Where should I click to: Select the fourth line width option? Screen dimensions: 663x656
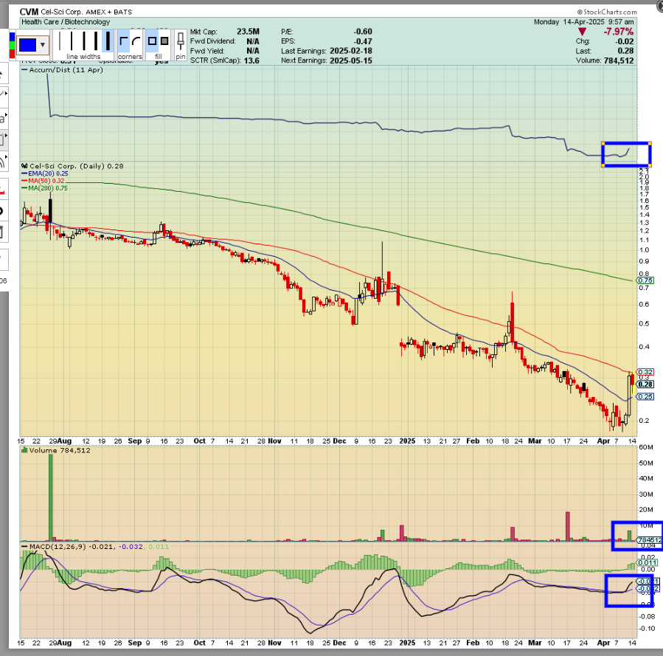pyautogui.click(x=96, y=41)
